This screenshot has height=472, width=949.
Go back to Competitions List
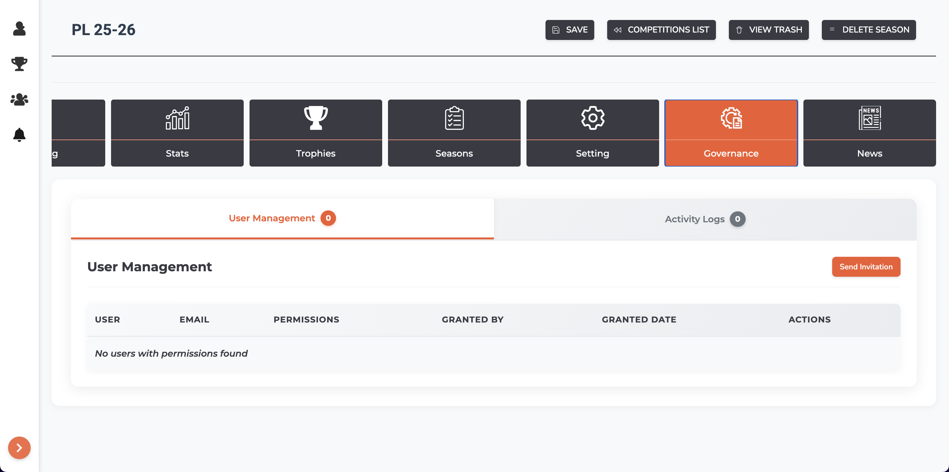tap(661, 30)
